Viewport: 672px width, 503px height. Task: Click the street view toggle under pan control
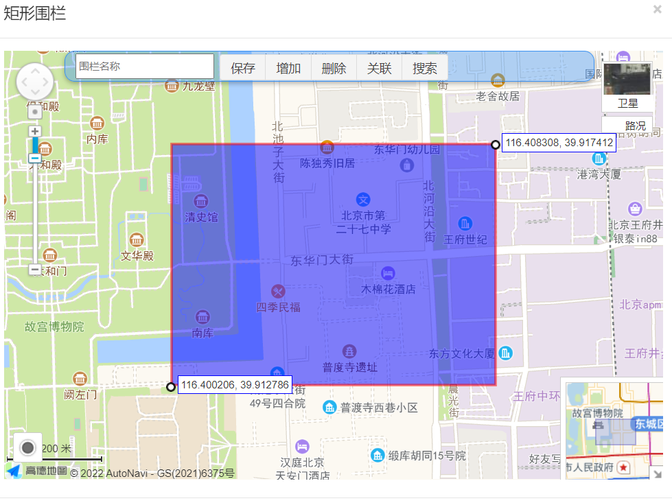point(35,111)
